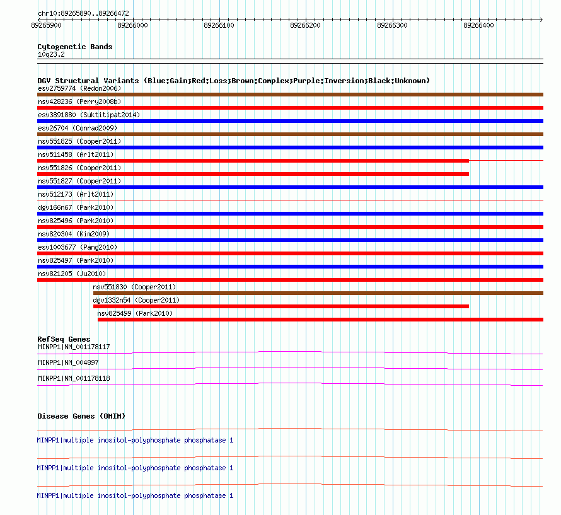Click the Cytogenetic Bands track title
The image size is (561, 515).
(75, 47)
